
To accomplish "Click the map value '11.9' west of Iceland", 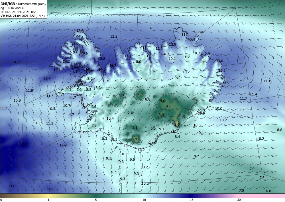I will pos(29,91).
